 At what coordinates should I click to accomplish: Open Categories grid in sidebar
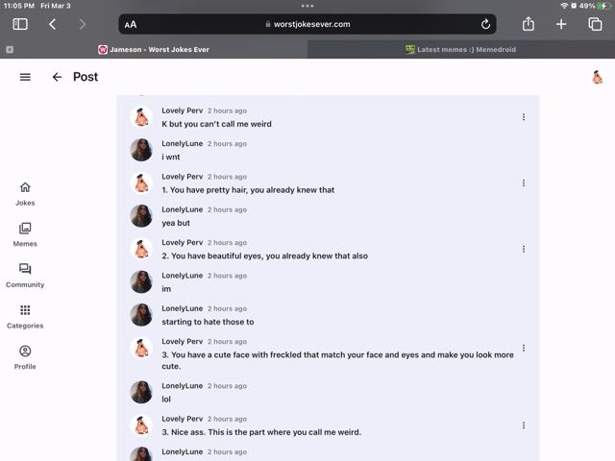point(25,315)
